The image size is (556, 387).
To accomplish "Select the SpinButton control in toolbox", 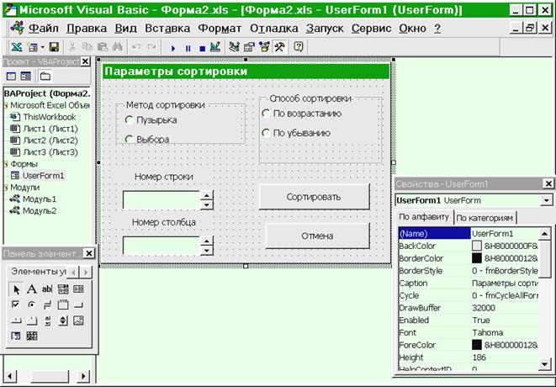I will coord(63,321).
